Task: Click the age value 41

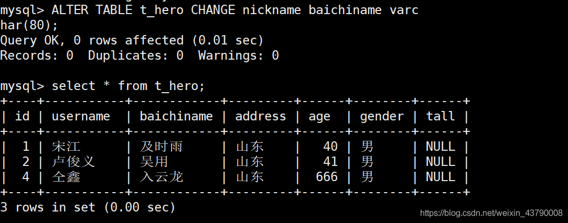Action: pos(330,162)
